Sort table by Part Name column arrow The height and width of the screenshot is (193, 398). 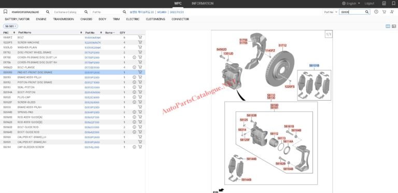(x=81, y=33)
